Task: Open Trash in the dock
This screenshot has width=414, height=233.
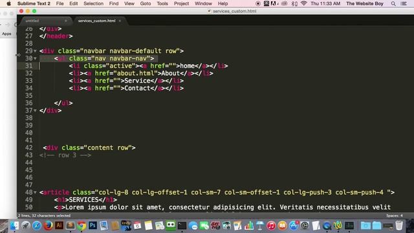Action: (399, 225)
